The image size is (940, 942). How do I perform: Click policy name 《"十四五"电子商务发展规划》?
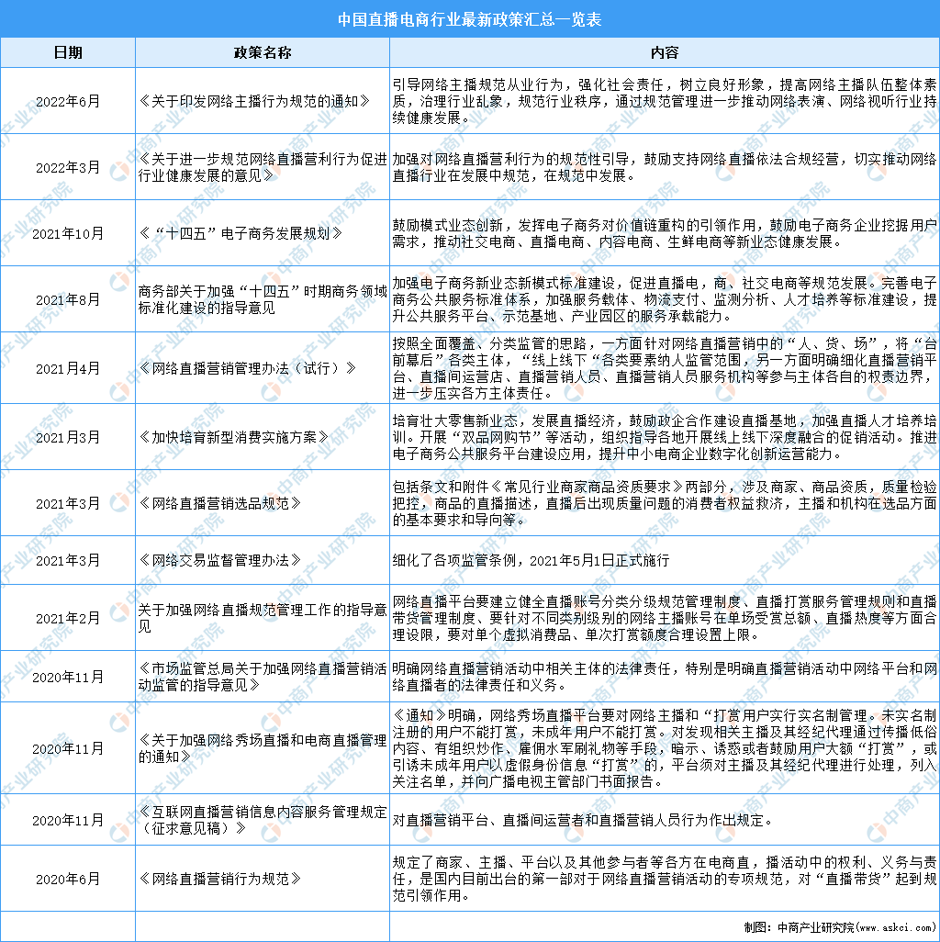point(241,233)
